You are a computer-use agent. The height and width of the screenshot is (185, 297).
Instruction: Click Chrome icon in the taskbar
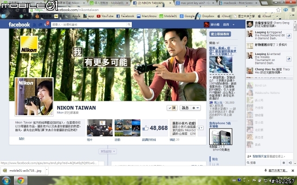coord(20,181)
